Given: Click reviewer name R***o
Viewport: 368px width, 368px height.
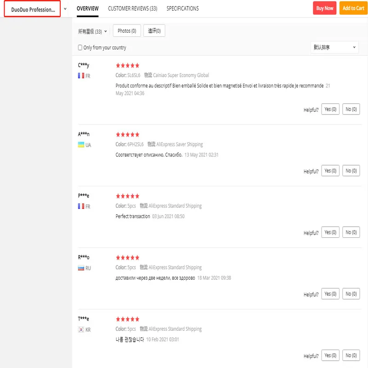Looking at the screenshot, I should [x=84, y=257].
